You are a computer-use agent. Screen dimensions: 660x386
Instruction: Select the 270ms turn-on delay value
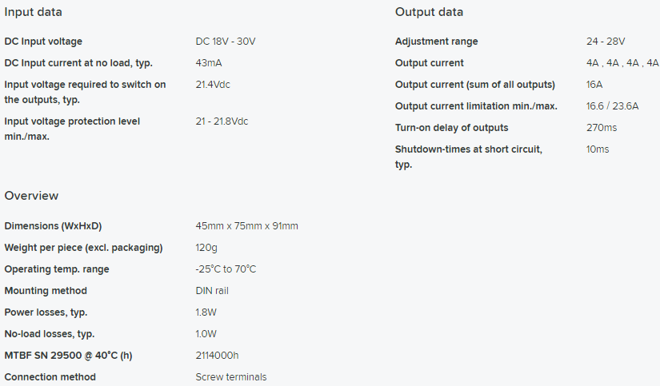click(601, 128)
